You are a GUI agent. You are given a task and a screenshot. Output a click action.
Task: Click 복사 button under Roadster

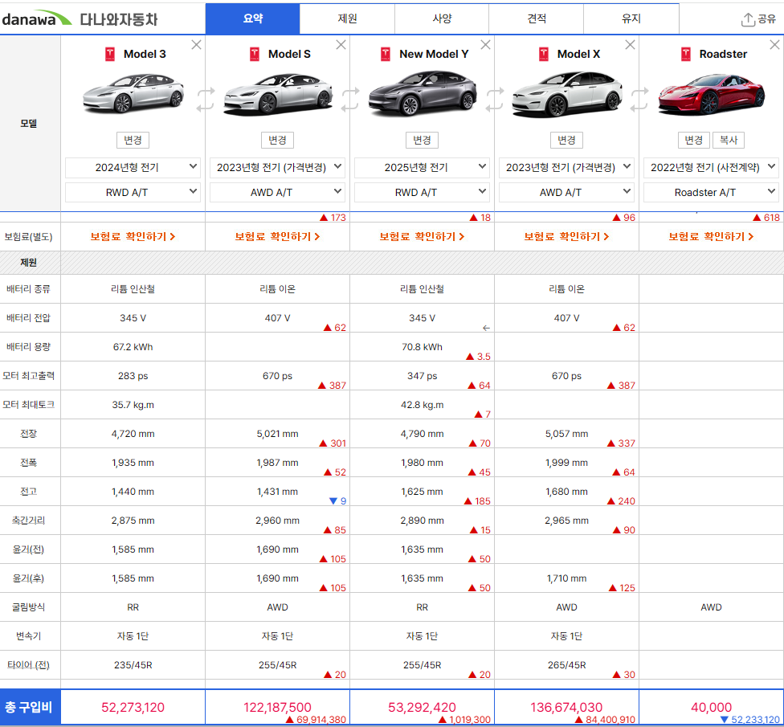(x=729, y=140)
